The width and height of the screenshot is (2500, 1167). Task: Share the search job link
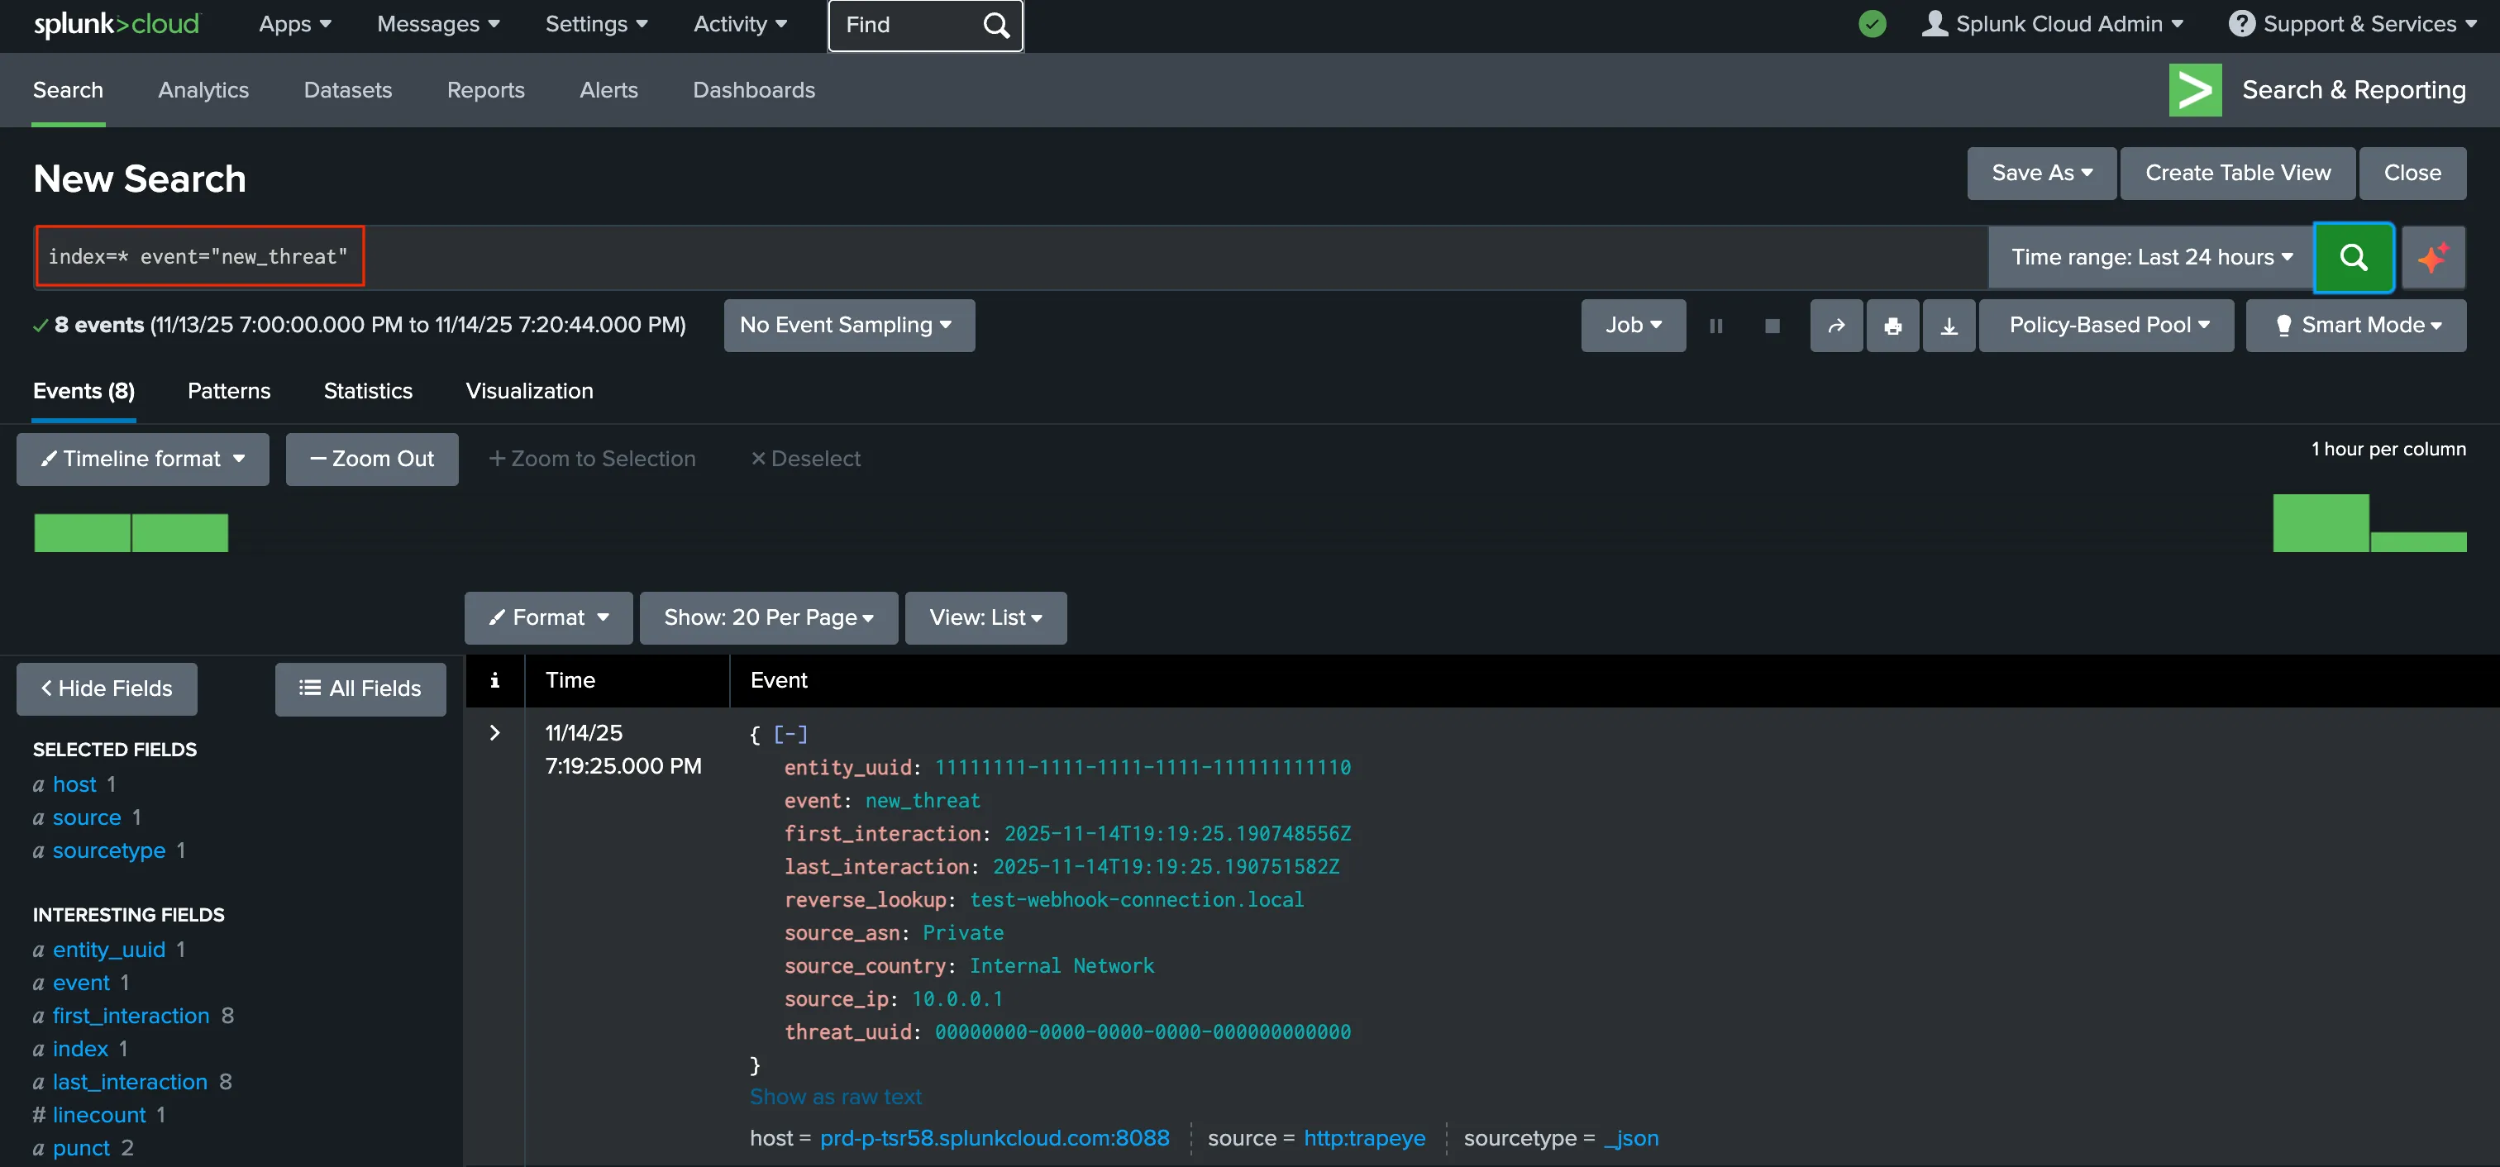coord(1836,325)
